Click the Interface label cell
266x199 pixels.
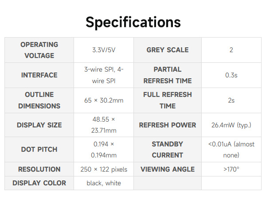click(39, 75)
